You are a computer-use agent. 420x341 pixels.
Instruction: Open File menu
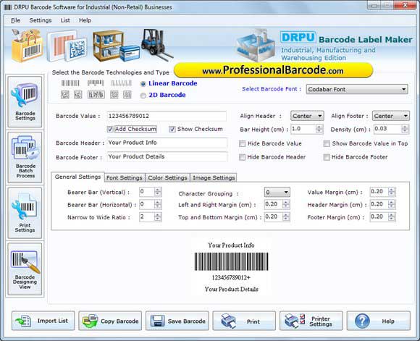15,20
